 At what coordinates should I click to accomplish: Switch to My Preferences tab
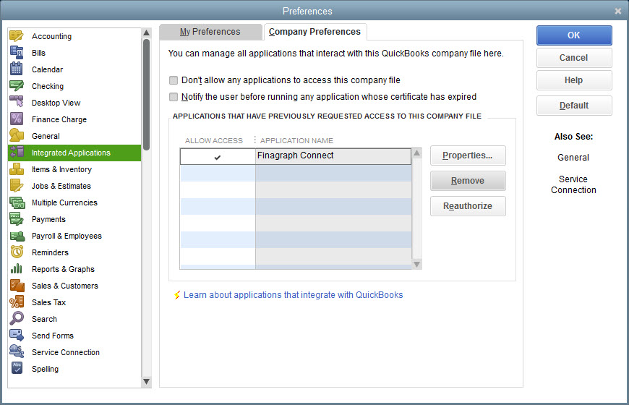[x=210, y=32]
